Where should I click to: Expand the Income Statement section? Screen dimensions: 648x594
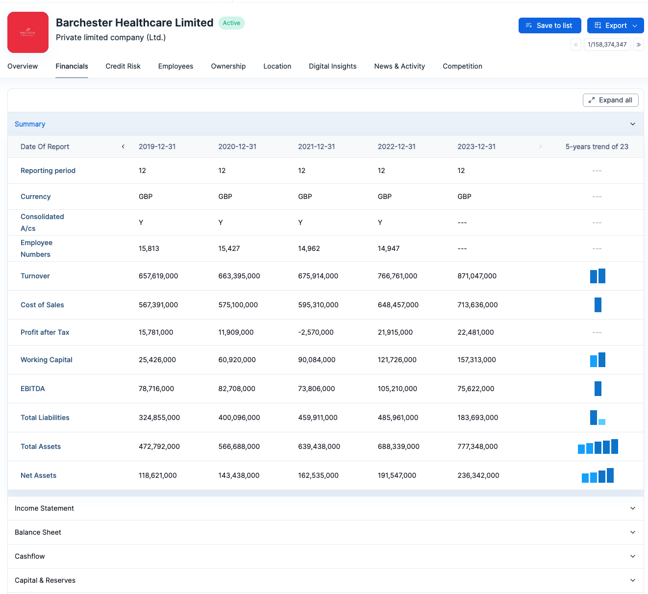(632, 508)
